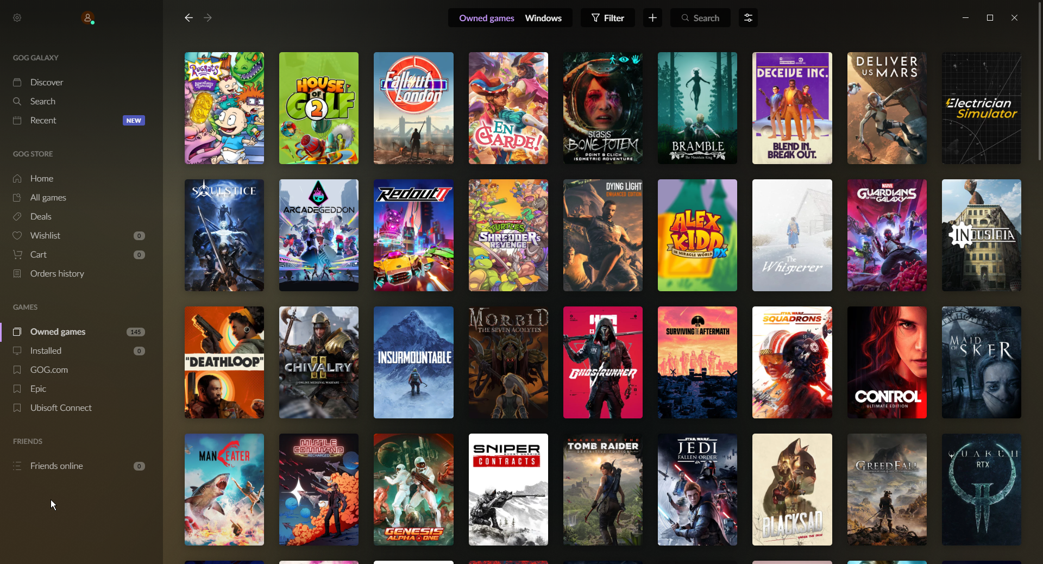Open Deceive Inc. game cover
Image resolution: width=1043 pixels, height=564 pixels.
792,108
